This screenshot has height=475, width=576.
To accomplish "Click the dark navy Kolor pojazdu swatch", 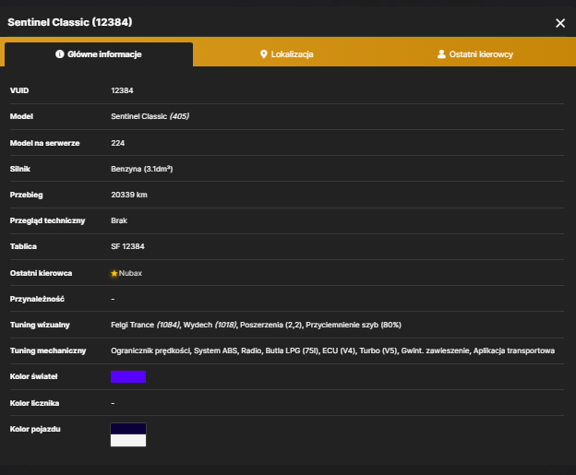I will 128,429.
